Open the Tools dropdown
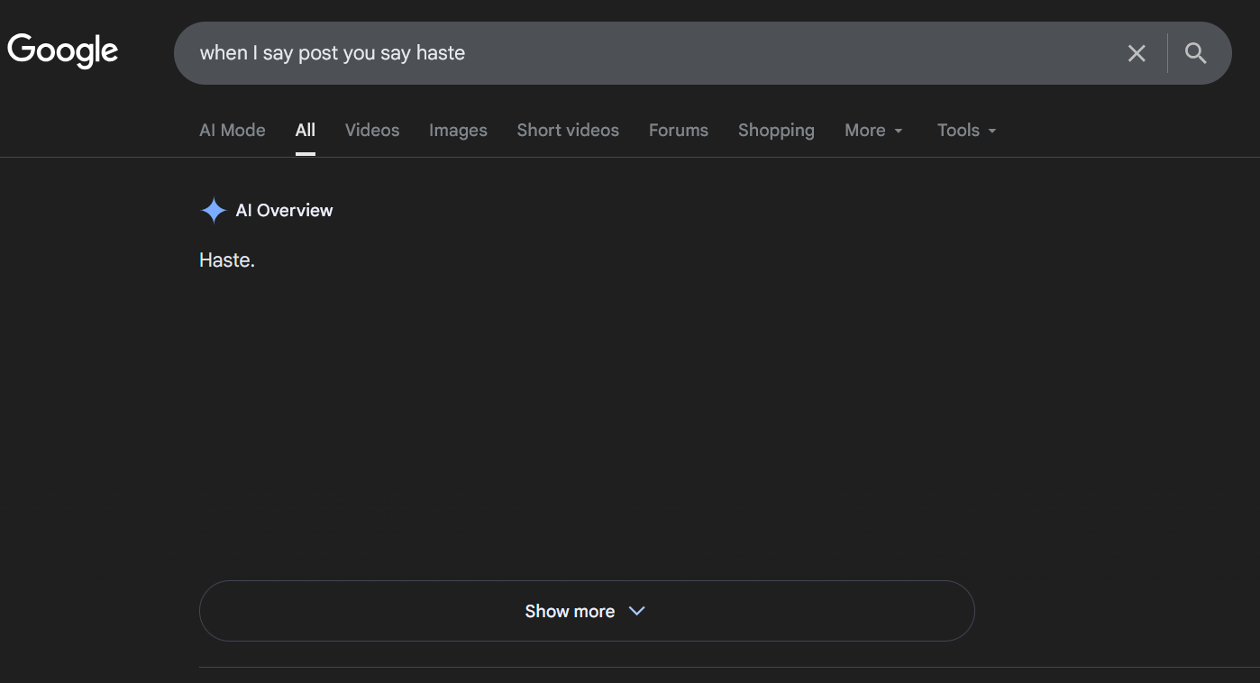Screen dimensions: 1260x683 (x=967, y=131)
